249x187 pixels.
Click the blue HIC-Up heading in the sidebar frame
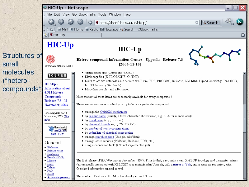[60, 45]
